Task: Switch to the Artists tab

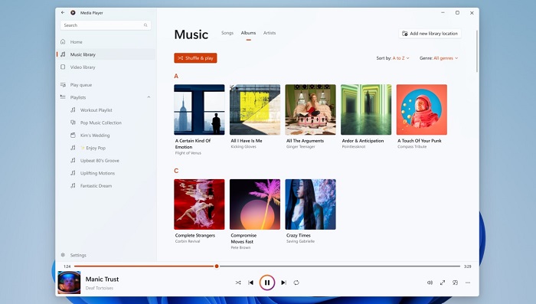Action: coord(270,33)
